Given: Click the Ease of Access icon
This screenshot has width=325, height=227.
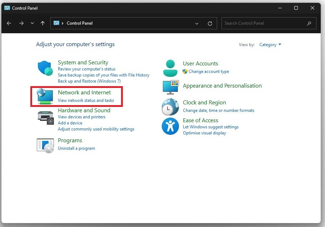Looking at the screenshot, I should 170,126.
